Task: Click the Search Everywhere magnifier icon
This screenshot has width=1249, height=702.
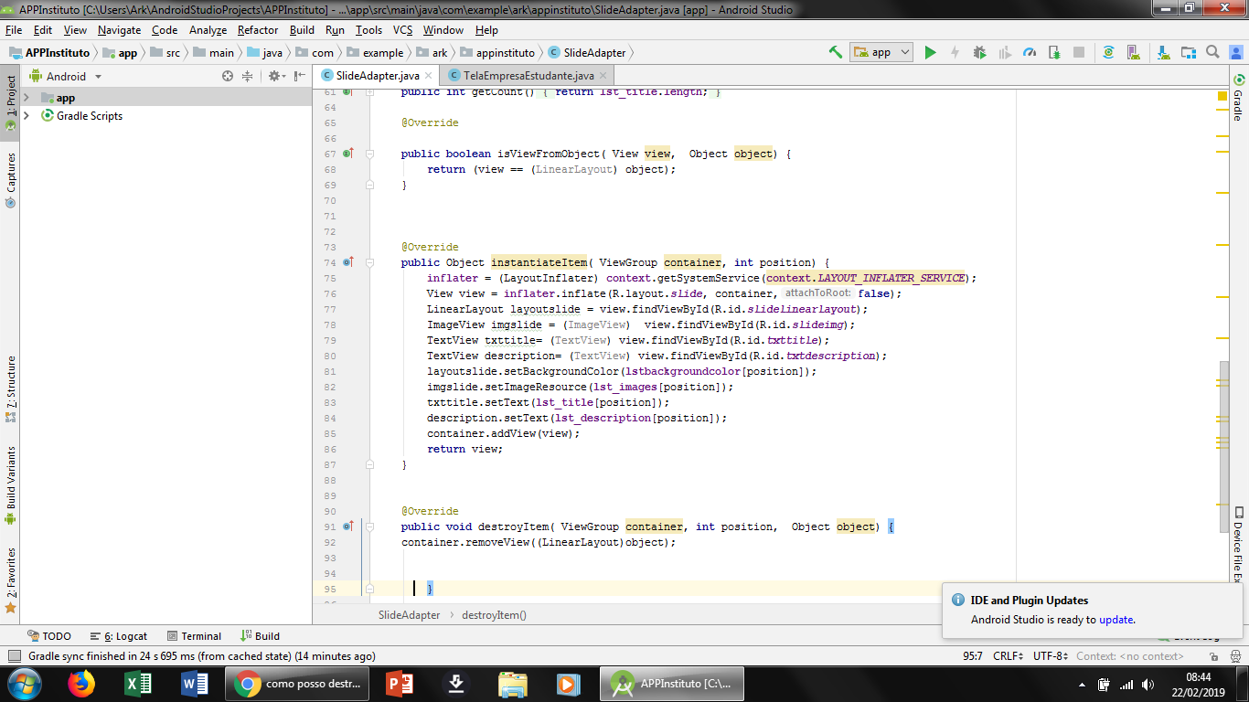Action: tap(1213, 52)
